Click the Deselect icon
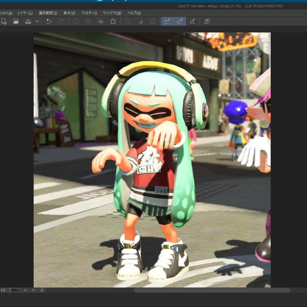307x307 pixels. [128, 21]
